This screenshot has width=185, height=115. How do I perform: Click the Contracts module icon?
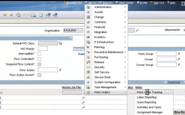click(x=88, y=22)
